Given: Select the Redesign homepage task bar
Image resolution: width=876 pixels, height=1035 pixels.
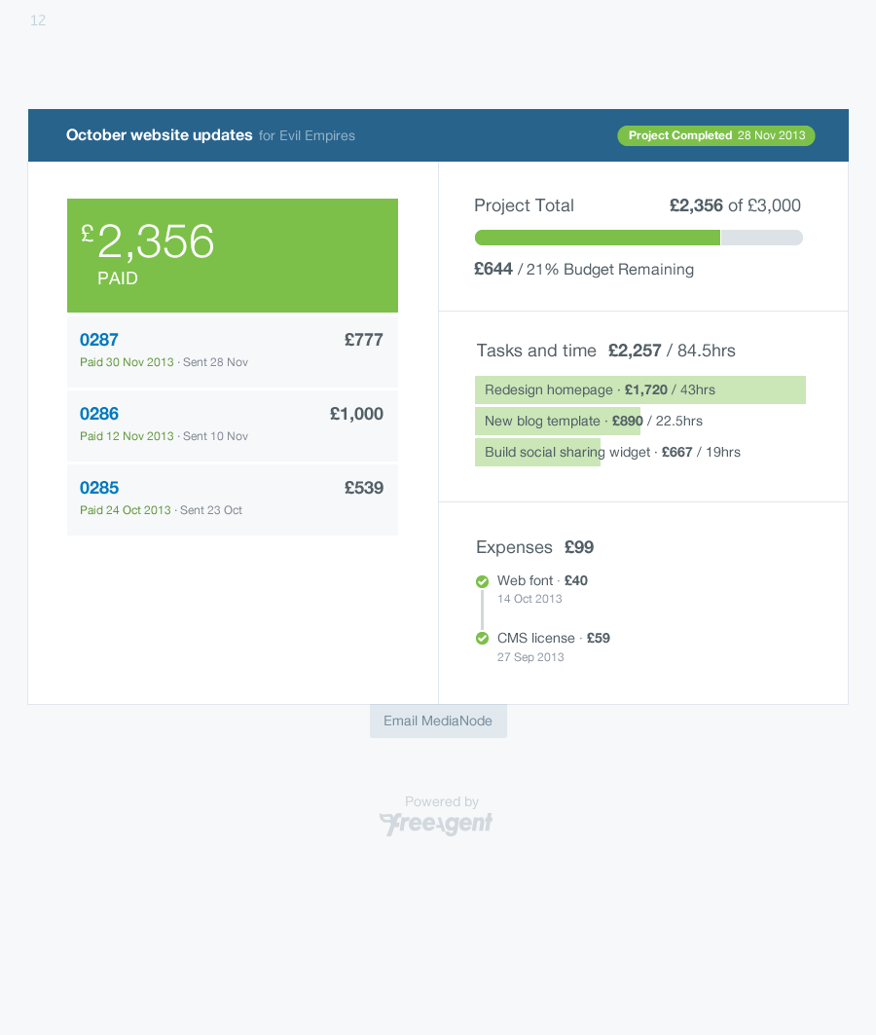Looking at the screenshot, I should 639,389.
